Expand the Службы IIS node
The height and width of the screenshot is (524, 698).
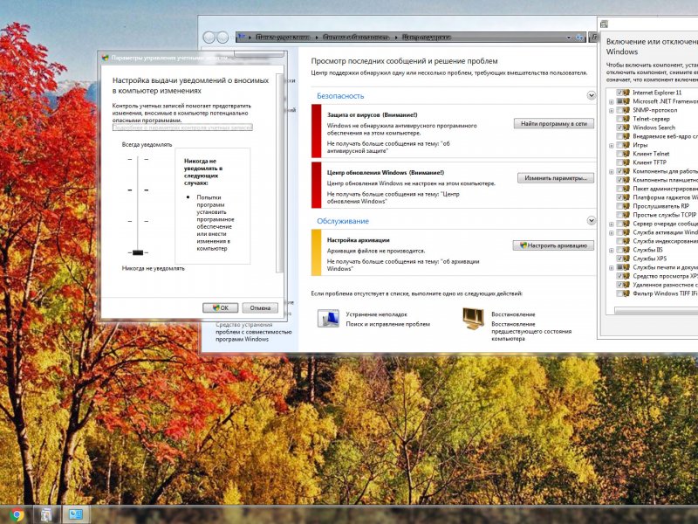(612, 251)
